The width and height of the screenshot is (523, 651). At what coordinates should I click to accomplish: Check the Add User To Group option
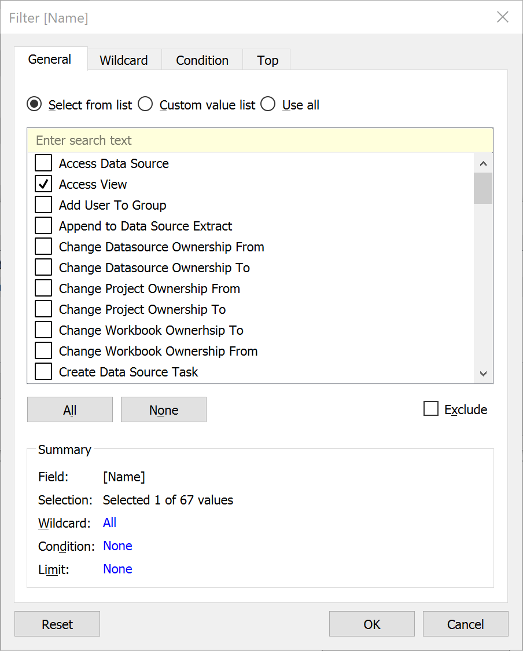(x=43, y=204)
